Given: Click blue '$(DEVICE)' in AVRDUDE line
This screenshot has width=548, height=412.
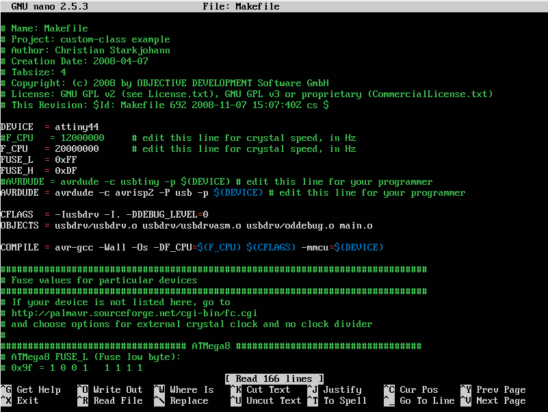Looking at the screenshot, I should tap(238, 193).
